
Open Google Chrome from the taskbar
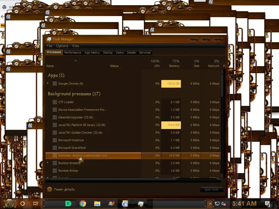83,204
